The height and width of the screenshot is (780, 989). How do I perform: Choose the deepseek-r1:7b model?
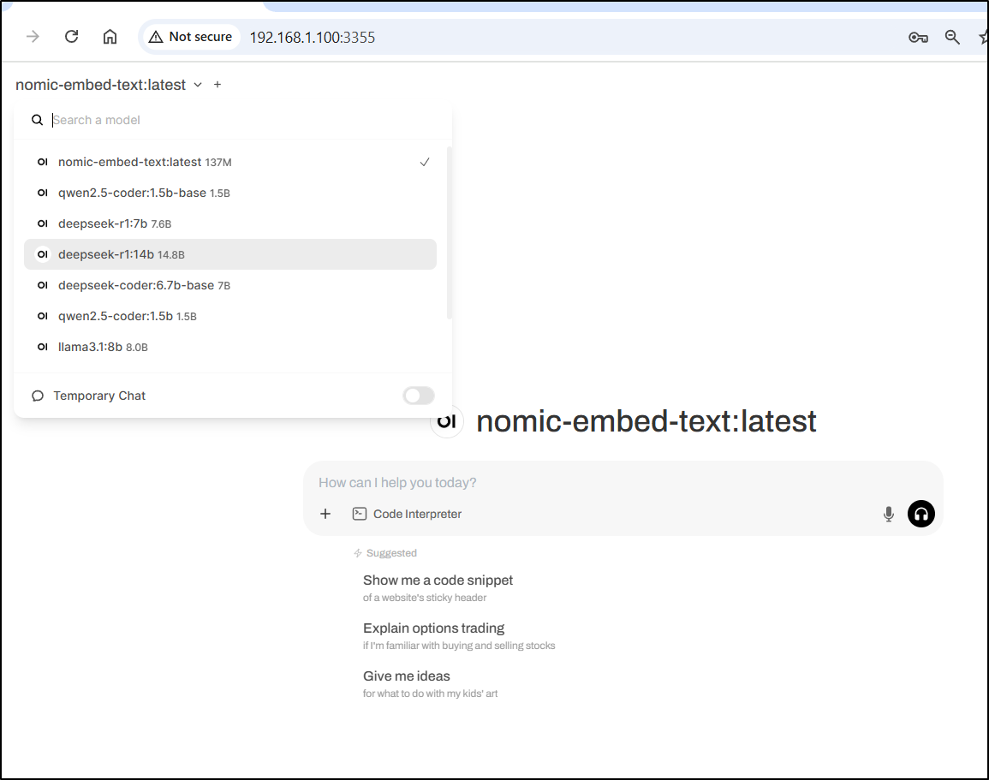[230, 223]
